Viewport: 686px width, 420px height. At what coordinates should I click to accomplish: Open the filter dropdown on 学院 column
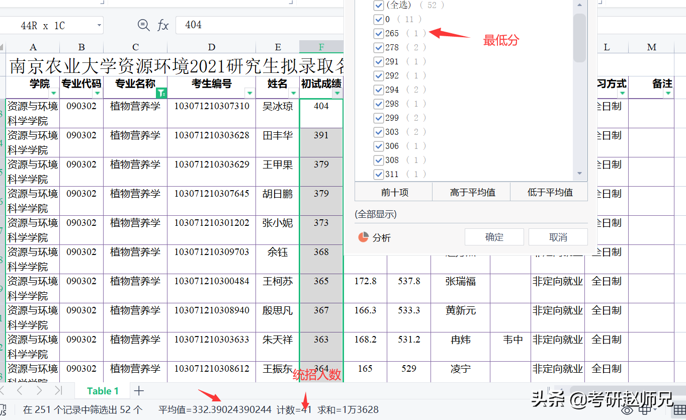click(54, 93)
